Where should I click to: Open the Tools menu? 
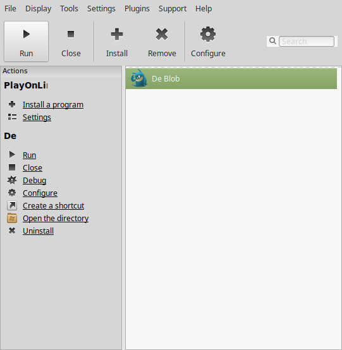tap(69, 9)
